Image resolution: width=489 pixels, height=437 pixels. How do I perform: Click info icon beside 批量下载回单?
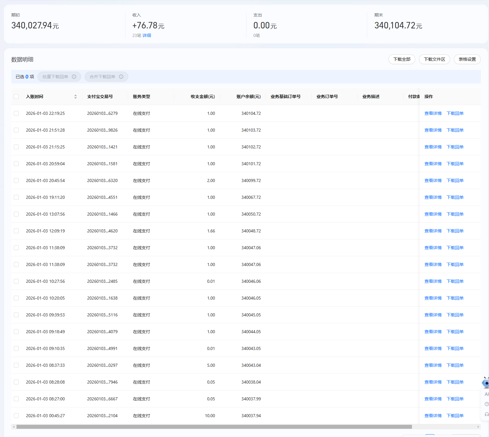click(74, 77)
